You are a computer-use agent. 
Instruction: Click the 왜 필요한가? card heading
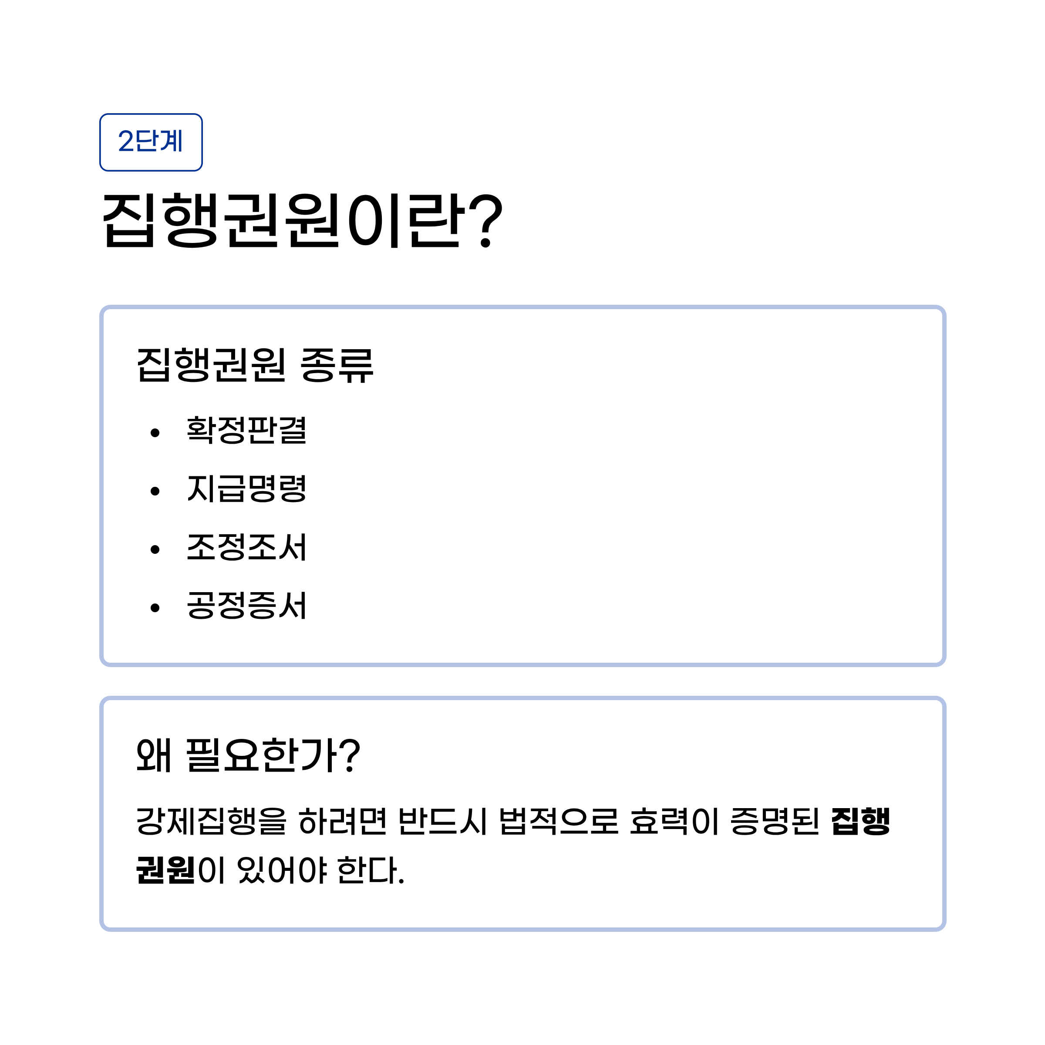click(248, 755)
